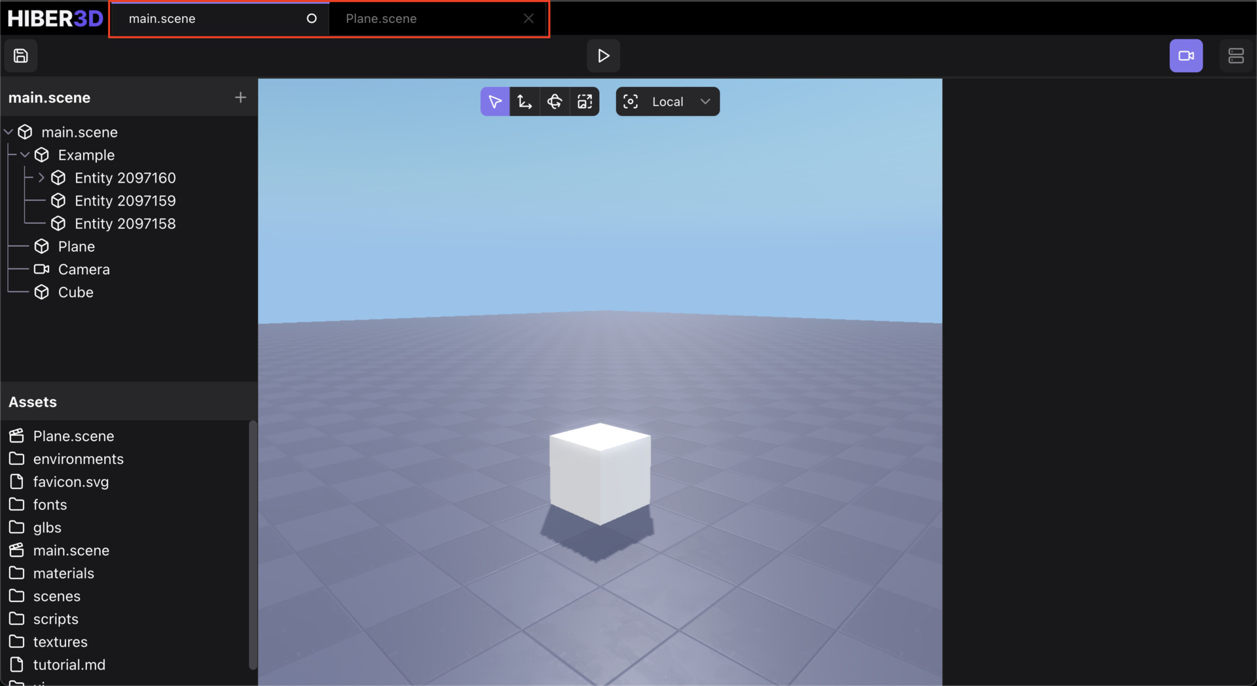Activate the scale tool
This screenshot has width=1257, height=686.
[585, 101]
